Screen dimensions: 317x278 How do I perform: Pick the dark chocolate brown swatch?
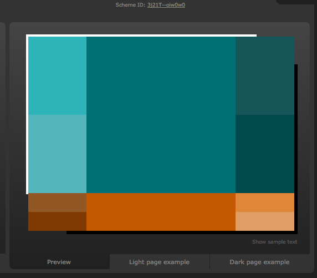(x=58, y=221)
